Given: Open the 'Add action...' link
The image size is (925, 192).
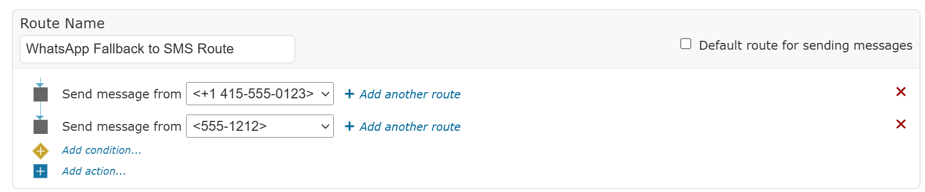Looking at the screenshot, I should tap(94, 171).
